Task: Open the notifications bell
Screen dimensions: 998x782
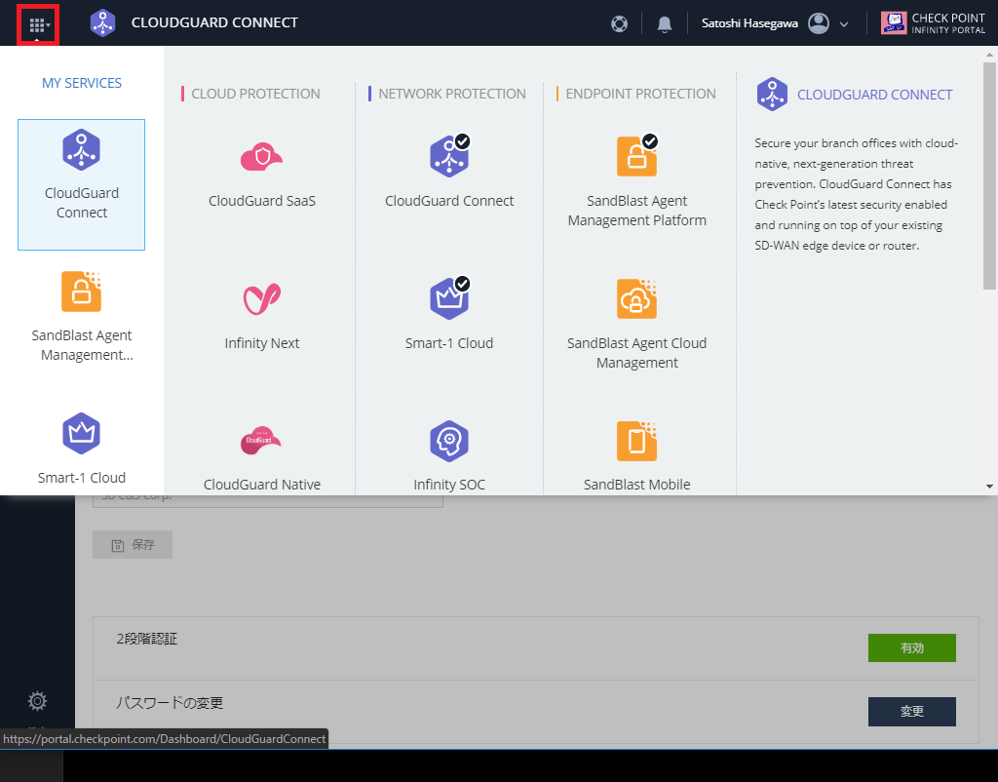Action: pos(665,23)
